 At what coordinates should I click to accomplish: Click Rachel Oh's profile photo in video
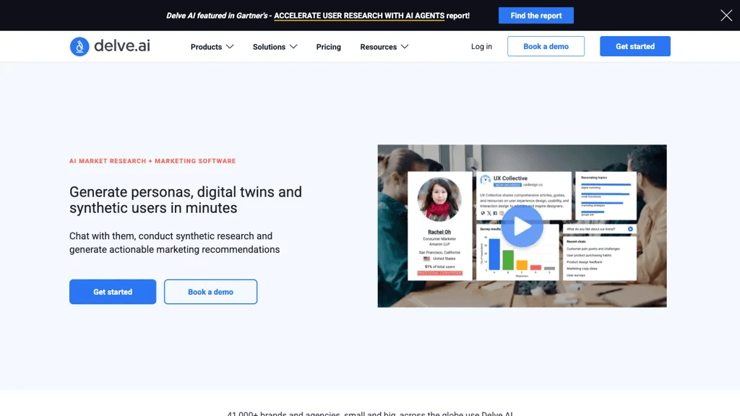point(439,199)
